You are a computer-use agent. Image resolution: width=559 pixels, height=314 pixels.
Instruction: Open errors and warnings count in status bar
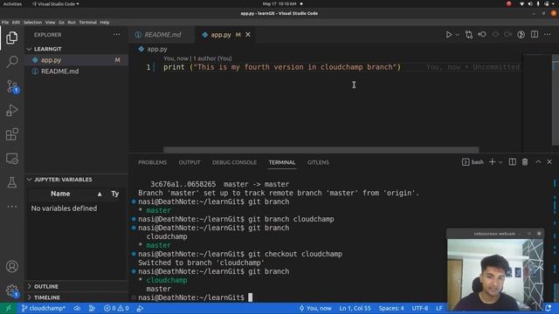(116, 308)
